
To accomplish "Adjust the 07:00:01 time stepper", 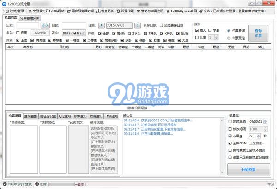I will click(265, 121).
